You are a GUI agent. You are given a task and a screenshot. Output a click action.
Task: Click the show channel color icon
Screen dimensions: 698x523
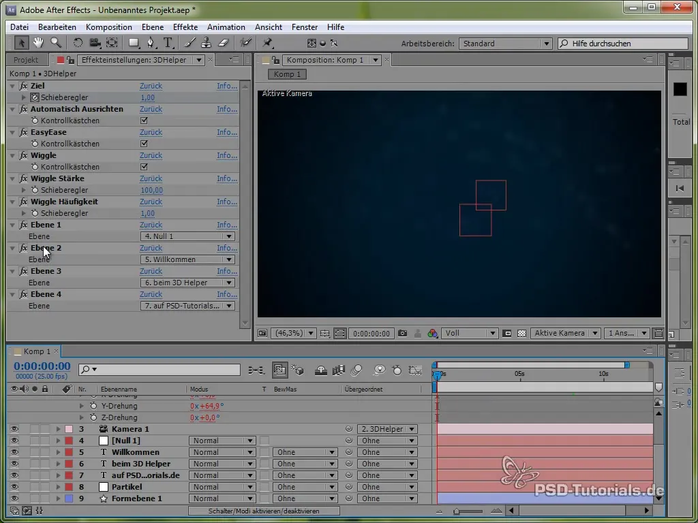coord(432,333)
